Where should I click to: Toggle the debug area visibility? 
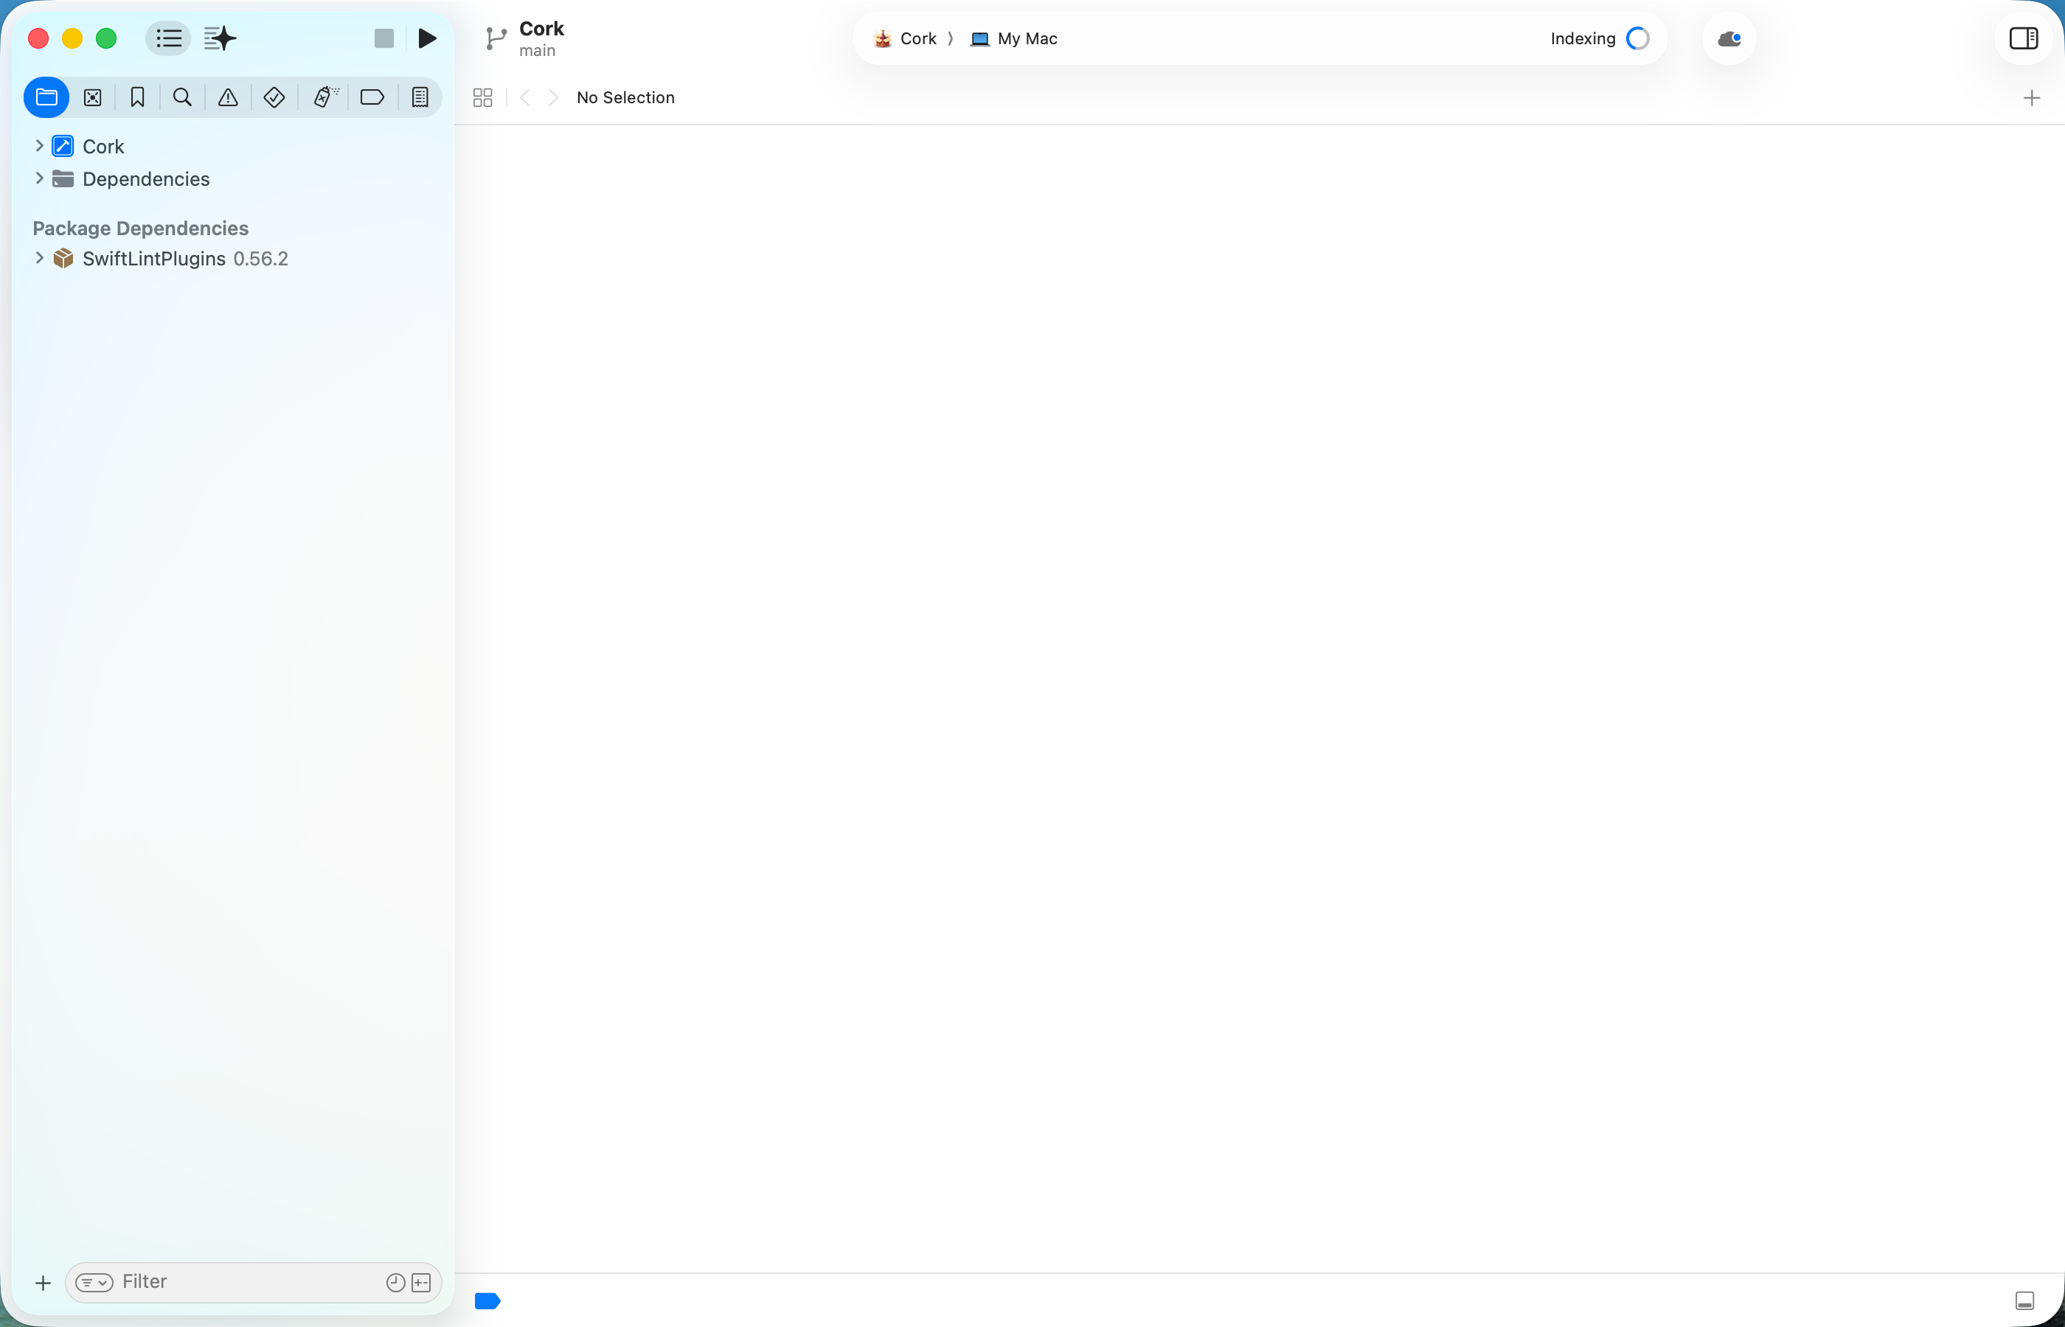click(2024, 1300)
